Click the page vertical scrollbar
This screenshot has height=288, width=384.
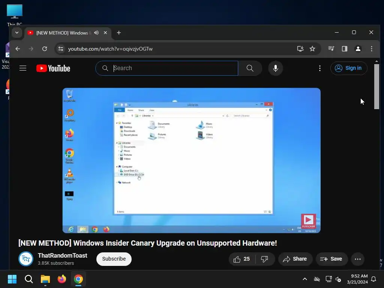[376, 87]
